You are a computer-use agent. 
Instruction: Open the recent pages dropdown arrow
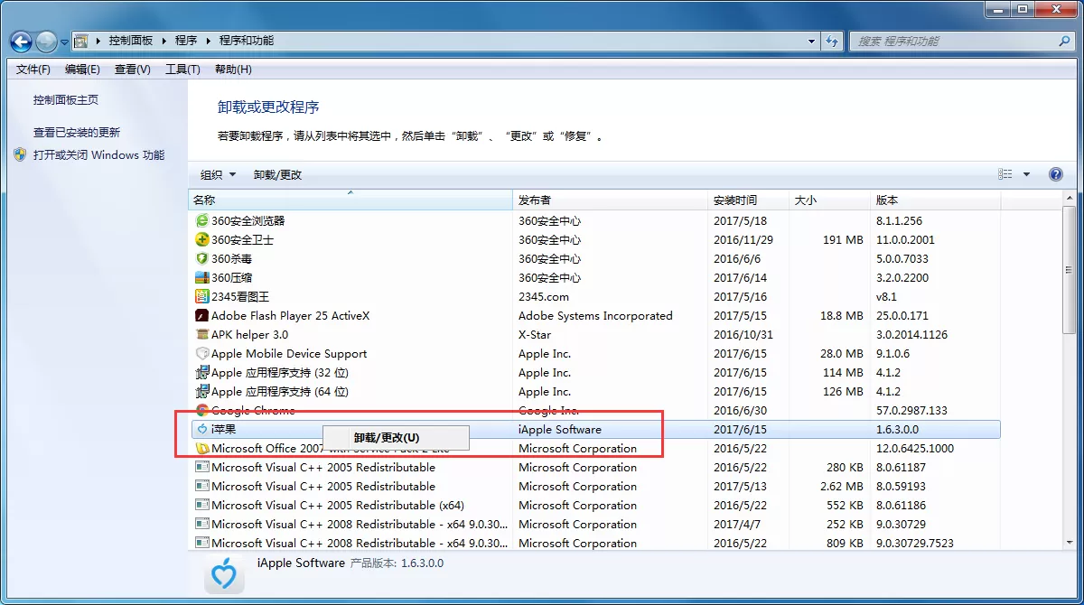(x=64, y=42)
